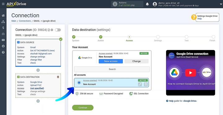The image size is (223, 115).
Task: Click data source check test link
Action: 33,63
